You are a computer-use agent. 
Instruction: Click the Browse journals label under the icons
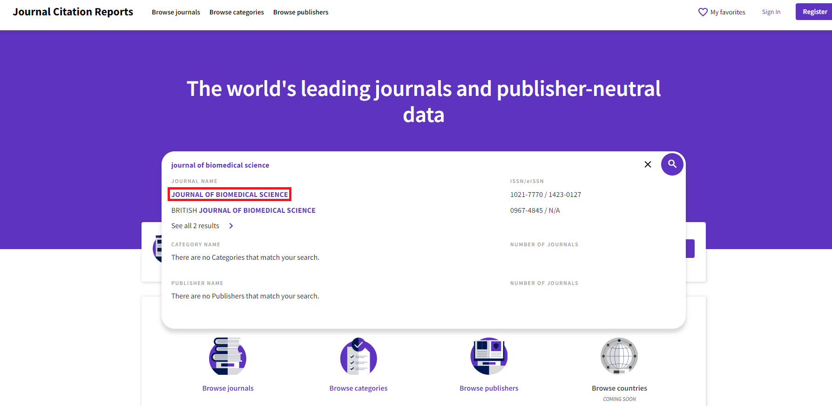[x=228, y=388]
